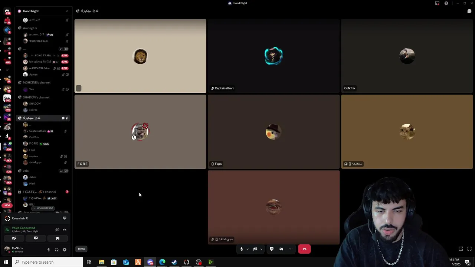Toggle mute in the user panel
Screen dimensions: 475x267
[49, 250]
